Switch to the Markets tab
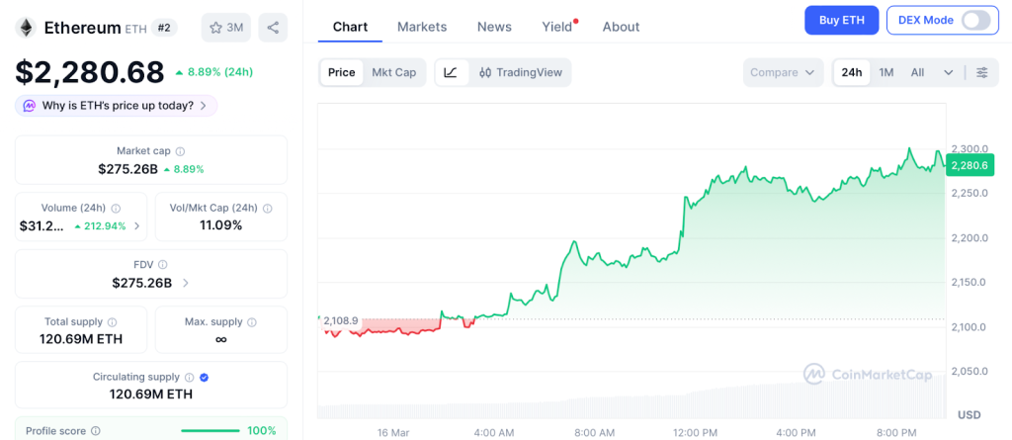Viewport: 1012px width, 440px height. pyautogui.click(x=422, y=27)
